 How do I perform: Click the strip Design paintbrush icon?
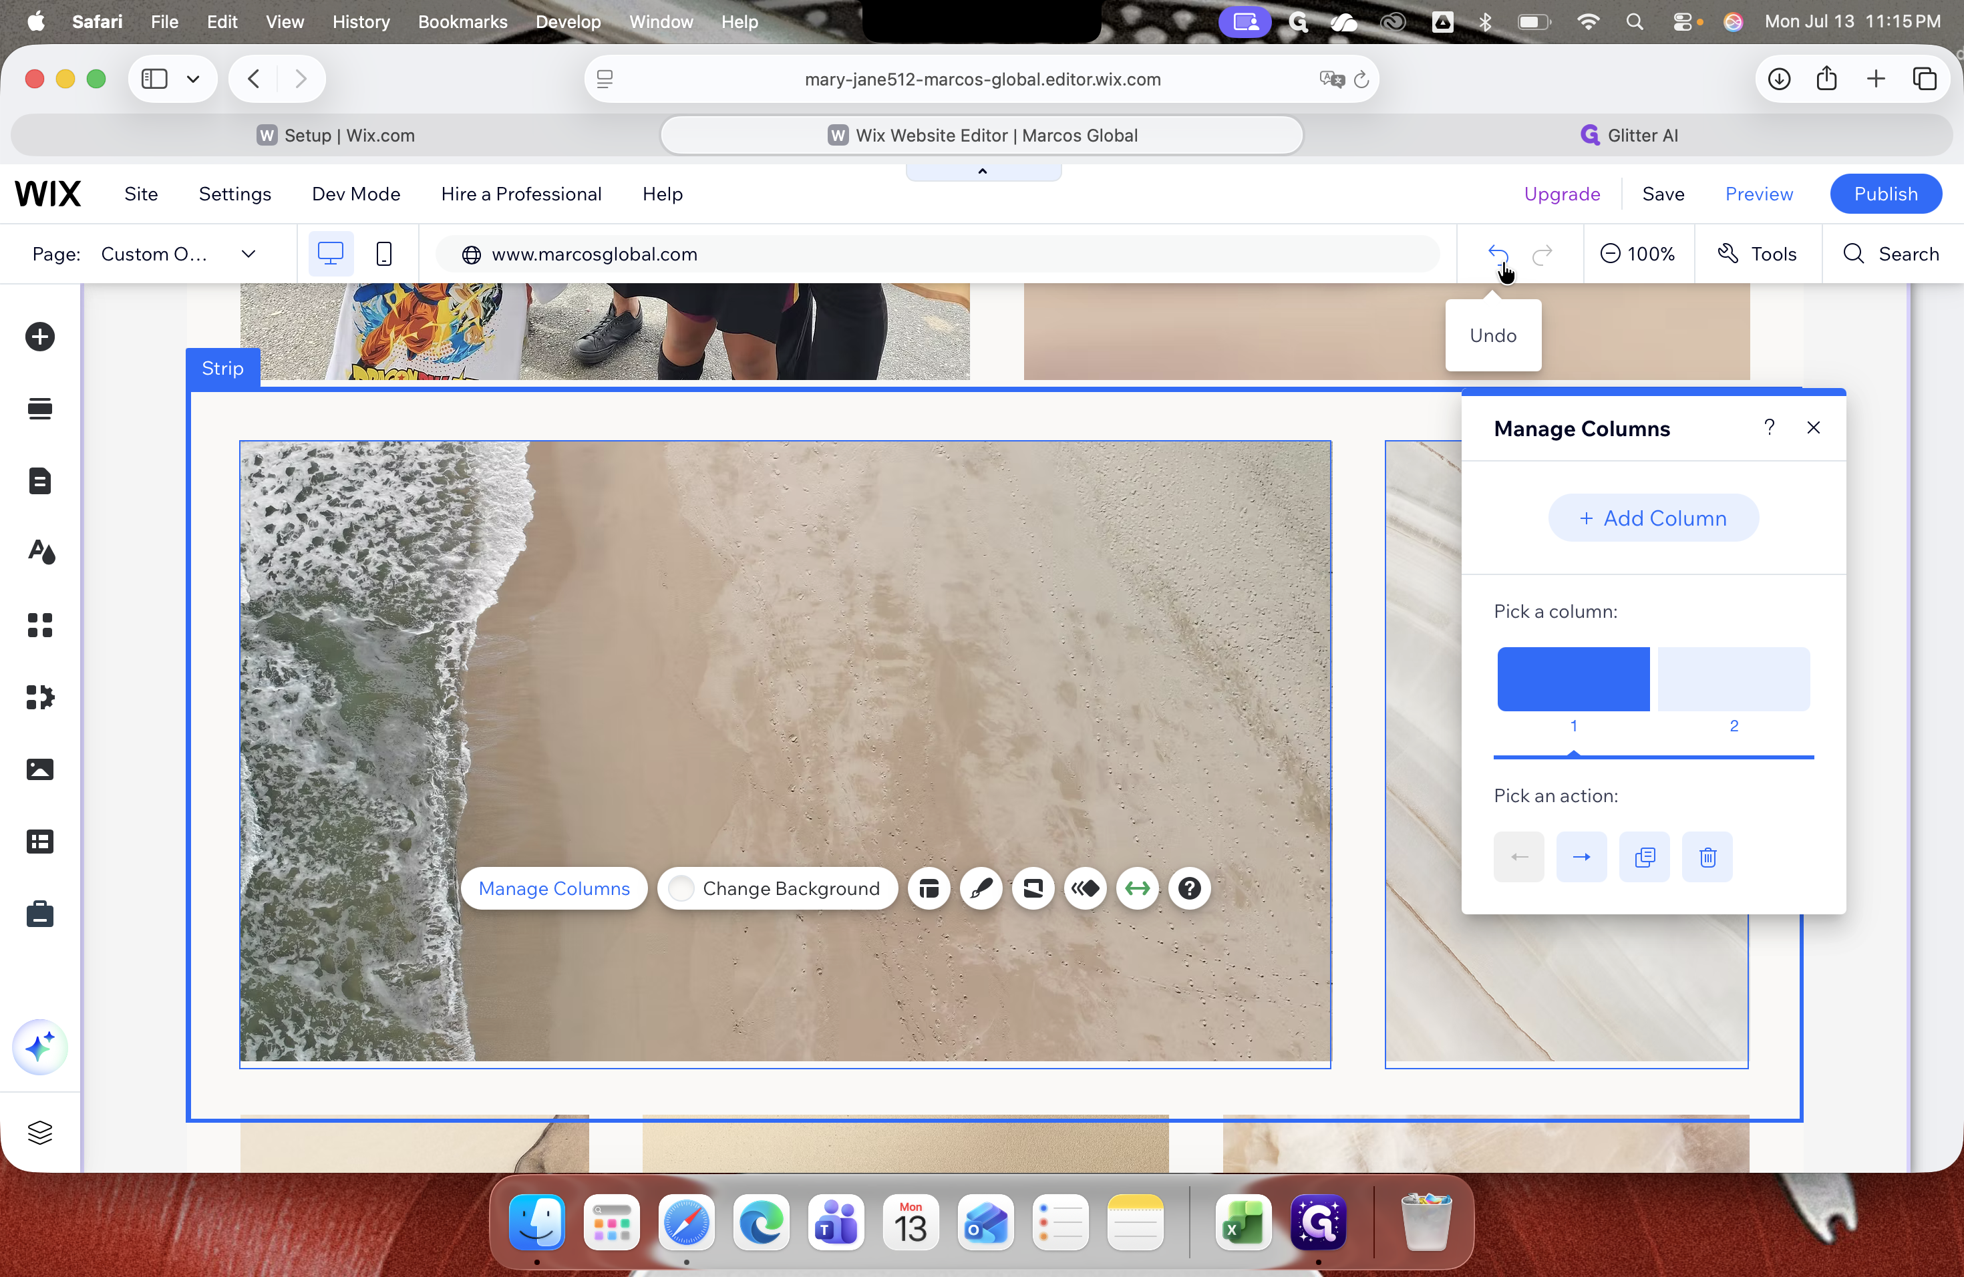point(981,888)
